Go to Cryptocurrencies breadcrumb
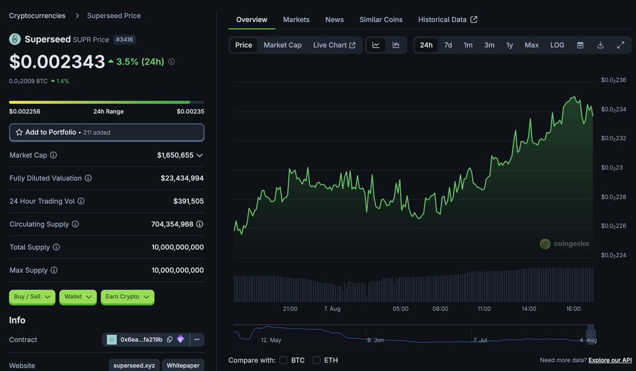636x371 pixels. (37, 16)
